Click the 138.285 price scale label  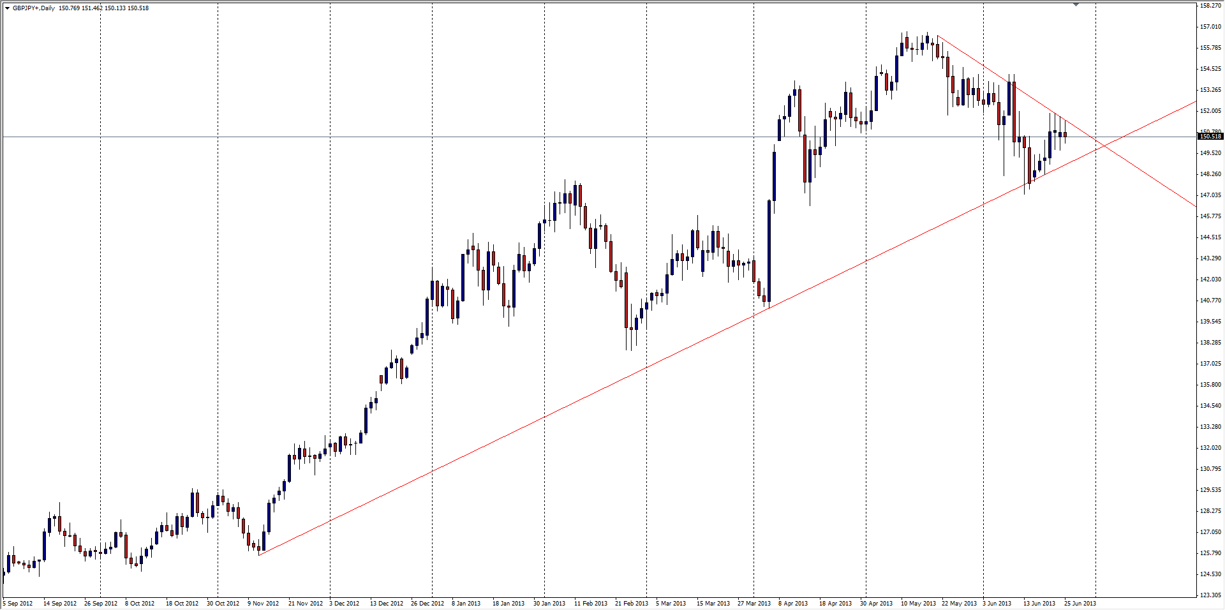1210,343
